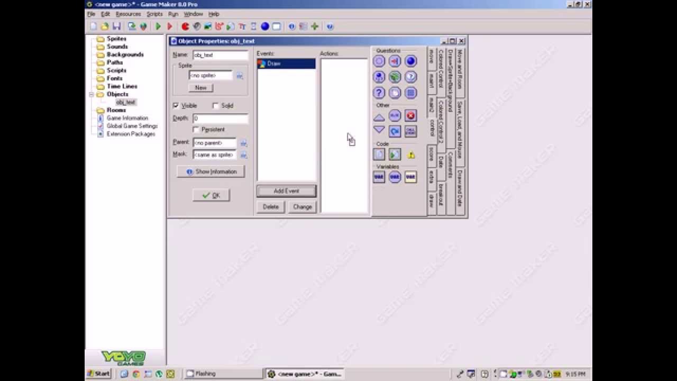Create a sprite with red Pac-Man icon

[185, 26]
